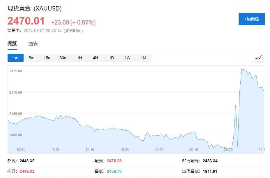The width and height of the screenshot is (270, 178).
Task: Switch to the 概览 tab
Action: click(12, 44)
